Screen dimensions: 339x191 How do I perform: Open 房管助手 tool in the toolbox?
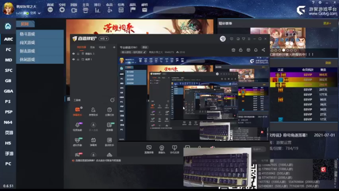tap(93, 112)
